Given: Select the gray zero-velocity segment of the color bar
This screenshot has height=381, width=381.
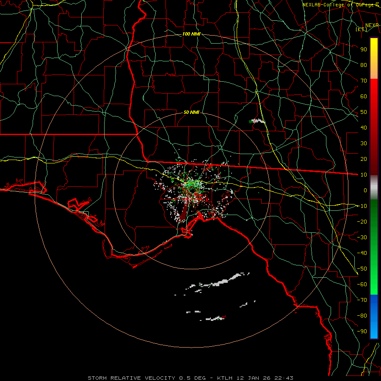Looking at the screenshot, I should (x=374, y=188).
